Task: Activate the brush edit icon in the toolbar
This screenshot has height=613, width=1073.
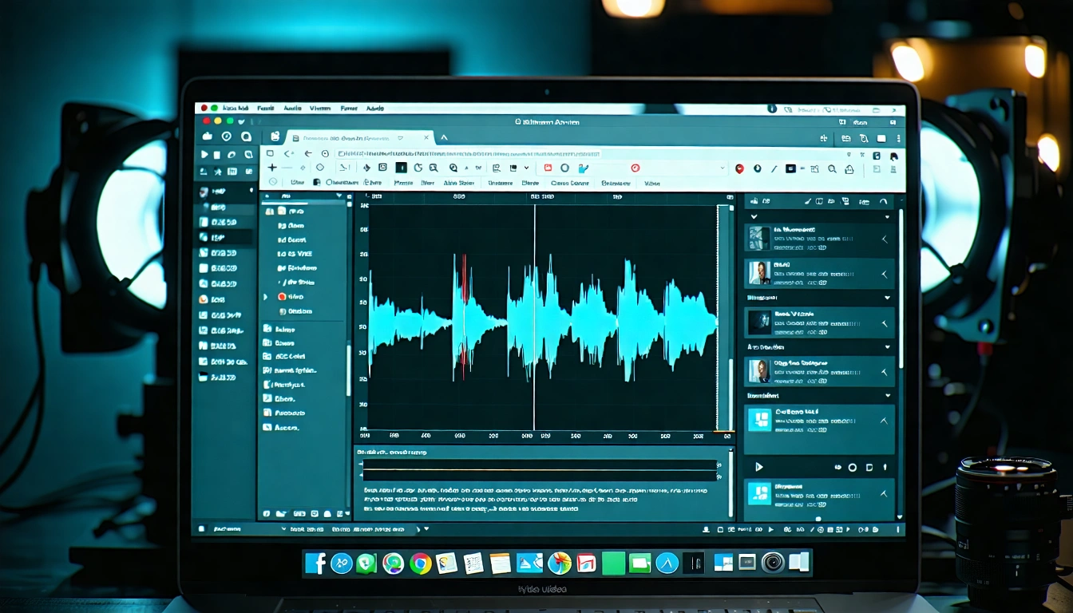Action: [x=584, y=168]
